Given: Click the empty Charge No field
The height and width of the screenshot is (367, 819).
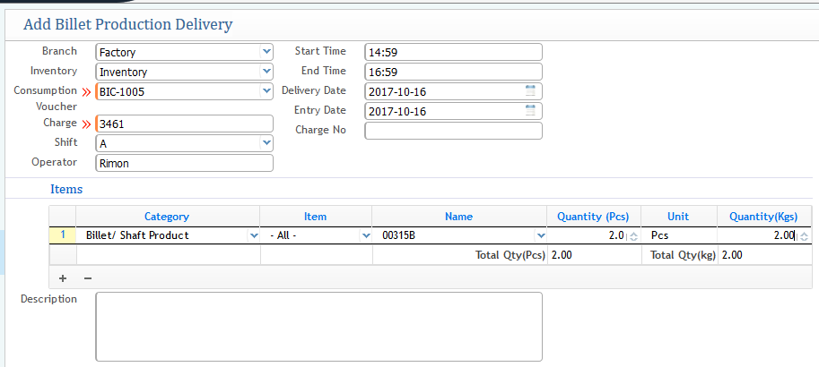Looking at the screenshot, I should (453, 131).
